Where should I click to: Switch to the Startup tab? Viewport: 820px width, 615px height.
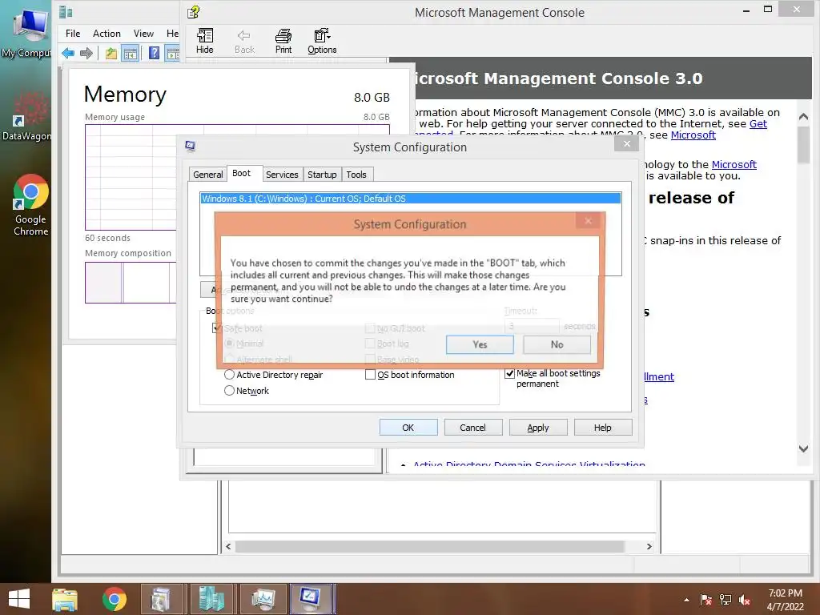coord(322,174)
